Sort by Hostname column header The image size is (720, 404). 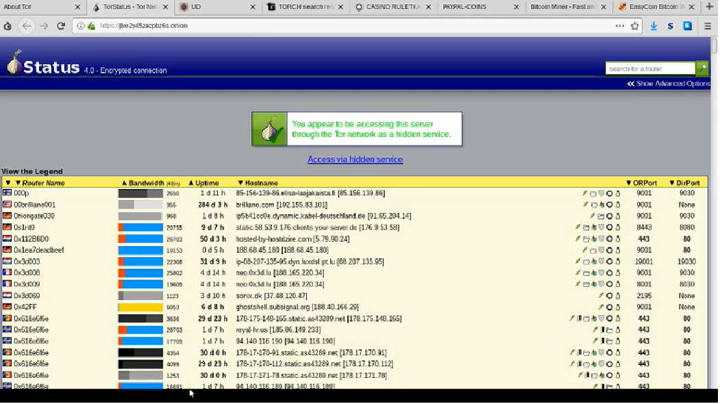click(261, 183)
